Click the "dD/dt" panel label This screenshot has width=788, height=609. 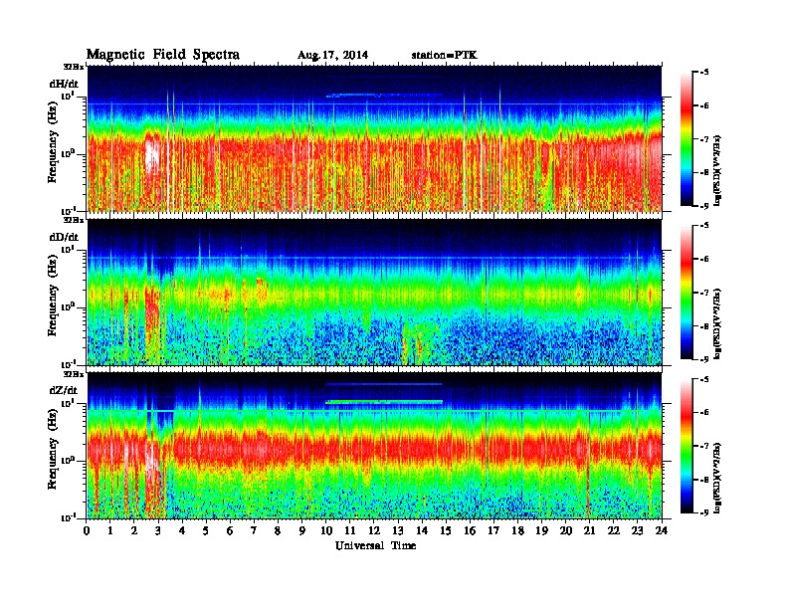click(x=64, y=237)
